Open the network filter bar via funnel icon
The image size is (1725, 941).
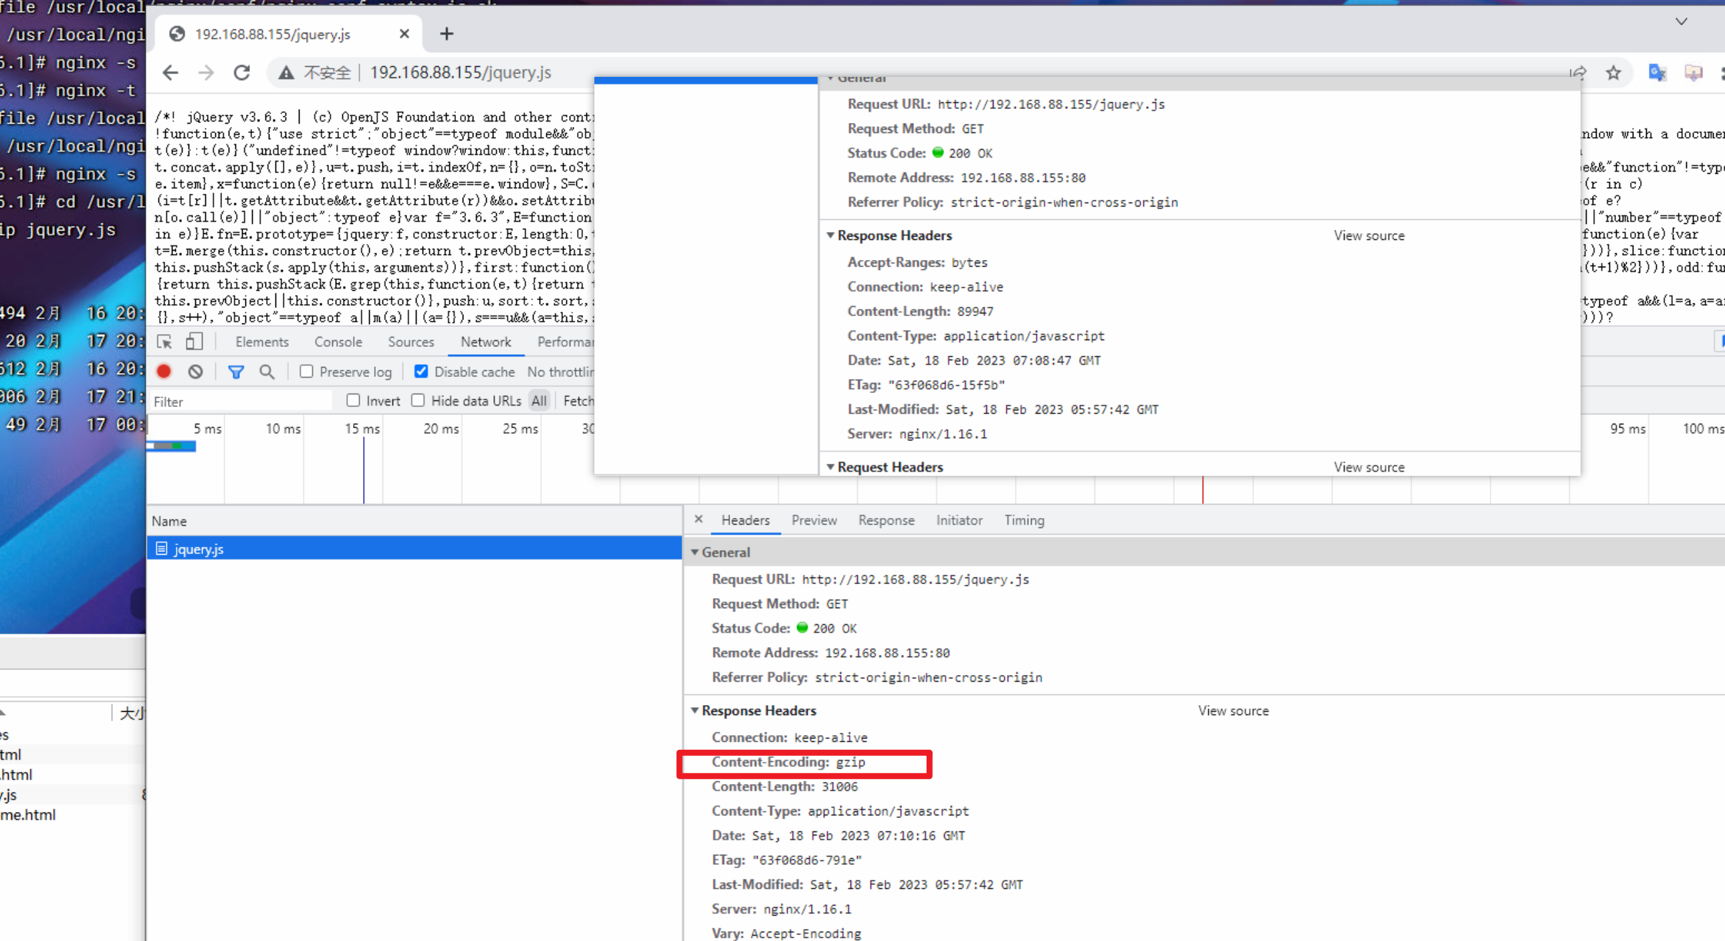coord(236,372)
